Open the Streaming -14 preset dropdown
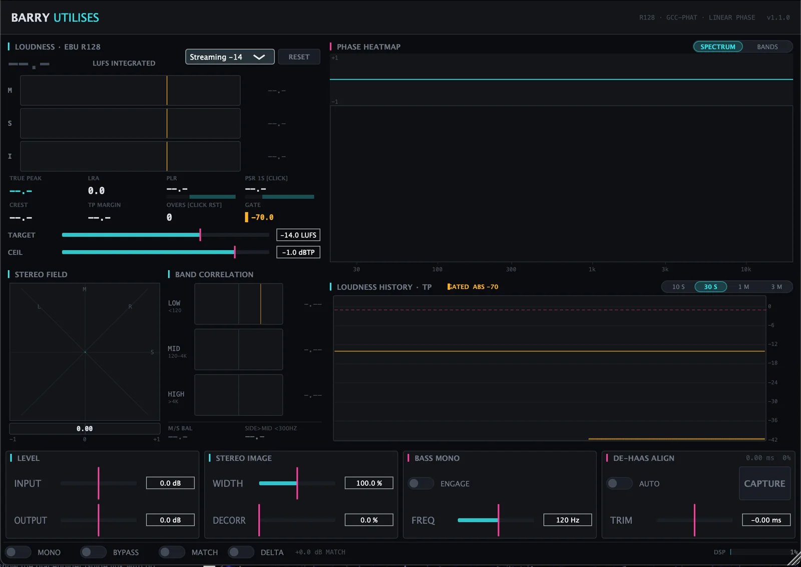 pyautogui.click(x=230, y=57)
